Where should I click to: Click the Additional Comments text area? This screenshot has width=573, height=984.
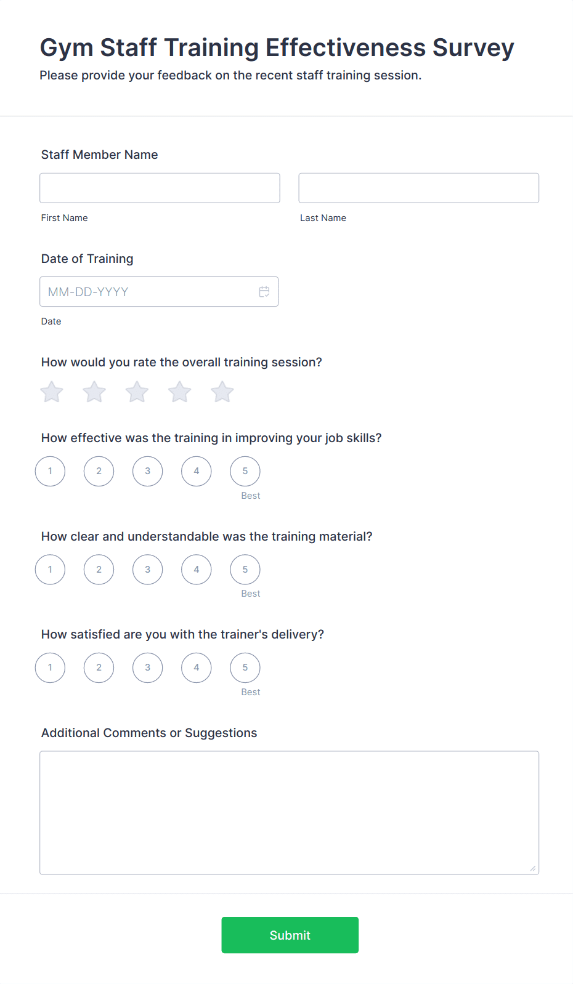(x=290, y=813)
